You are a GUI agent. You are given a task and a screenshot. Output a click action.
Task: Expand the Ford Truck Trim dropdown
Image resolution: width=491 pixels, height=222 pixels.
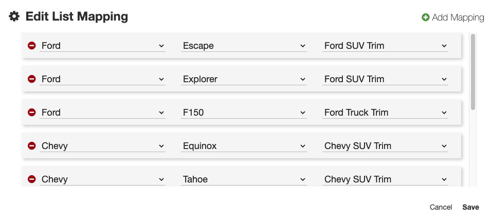[x=386, y=113]
